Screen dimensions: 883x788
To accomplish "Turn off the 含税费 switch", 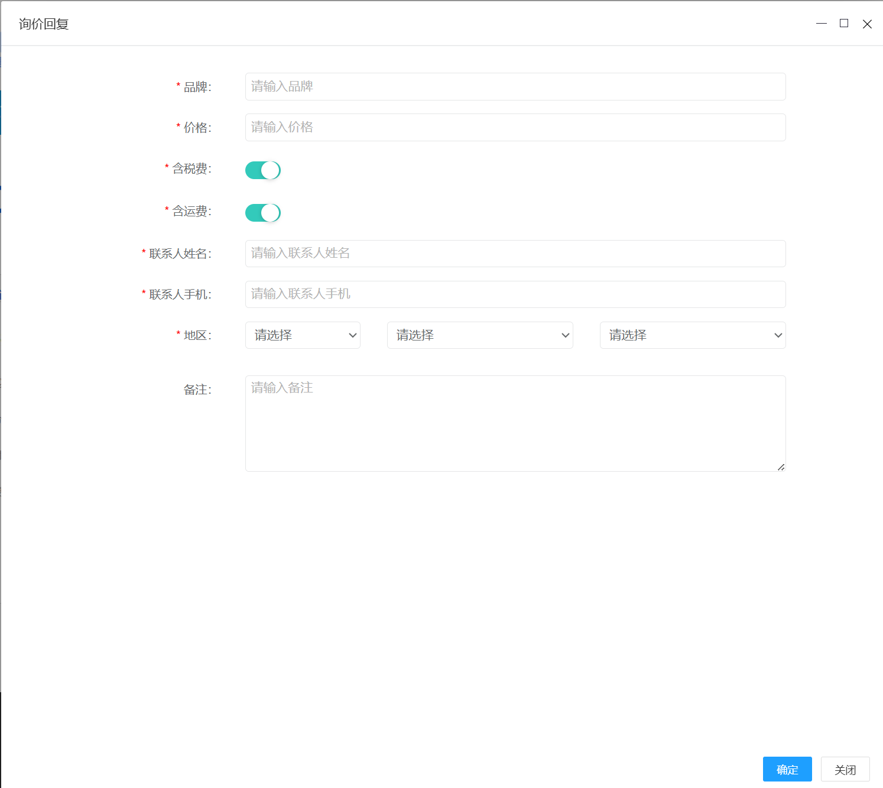I will pyautogui.click(x=263, y=170).
